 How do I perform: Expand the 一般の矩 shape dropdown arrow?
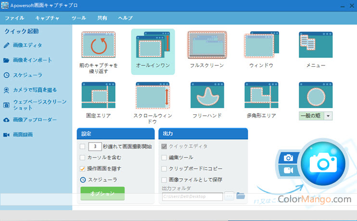point(329,116)
